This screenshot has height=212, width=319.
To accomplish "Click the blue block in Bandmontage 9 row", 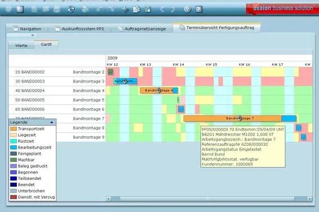I will click(x=303, y=137).
